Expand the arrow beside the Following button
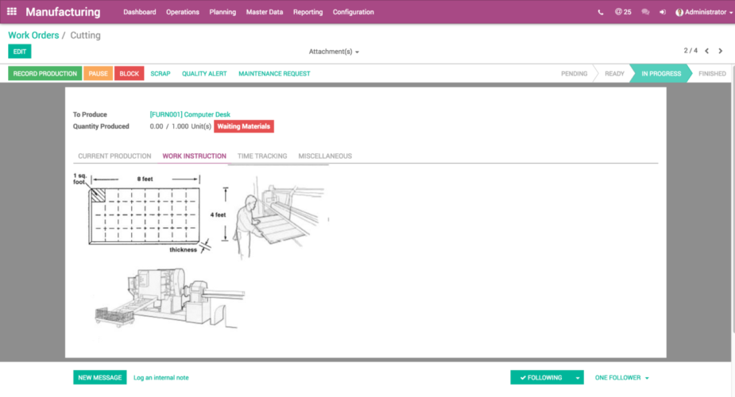The width and height of the screenshot is (735, 397). coord(578,378)
